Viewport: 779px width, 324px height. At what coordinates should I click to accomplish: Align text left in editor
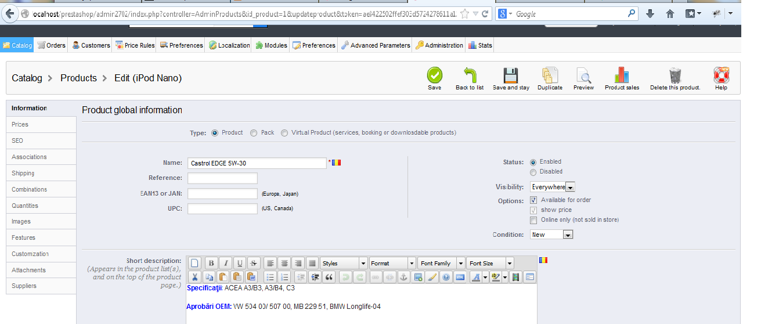270,263
